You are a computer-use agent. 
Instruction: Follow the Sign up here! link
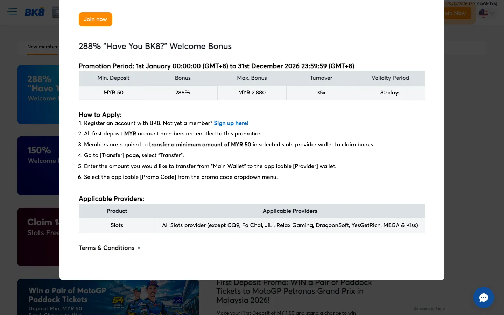click(x=231, y=123)
